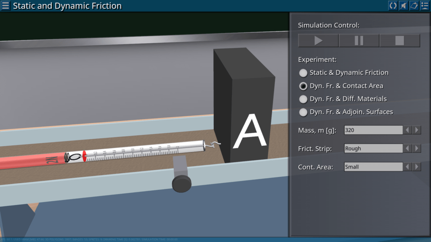Start the simulation with Play
This screenshot has height=242, width=431.
[318, 40]
